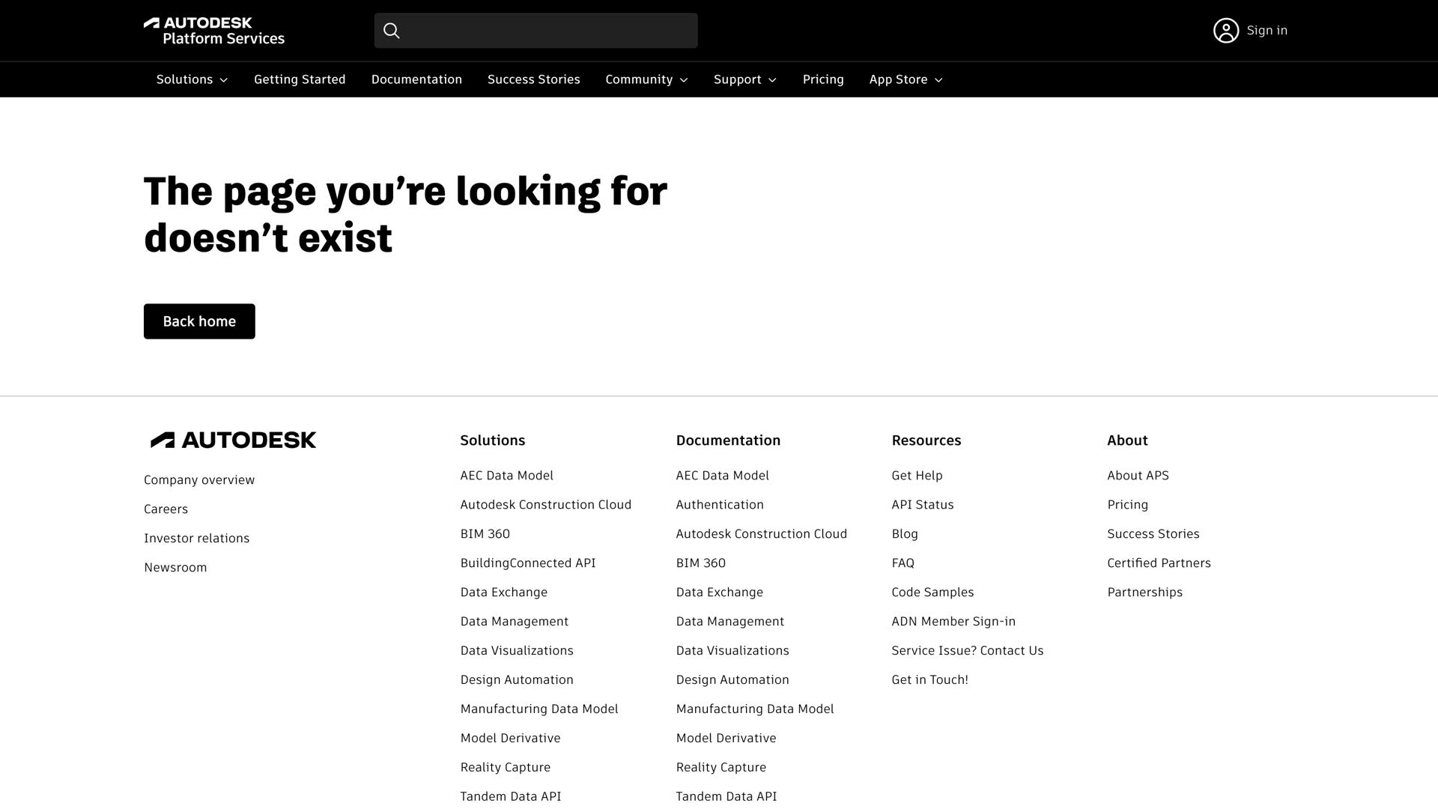Open Authentication under Documentation
This screenshot has height=809, width=1438.
click(x=719, y=505)
